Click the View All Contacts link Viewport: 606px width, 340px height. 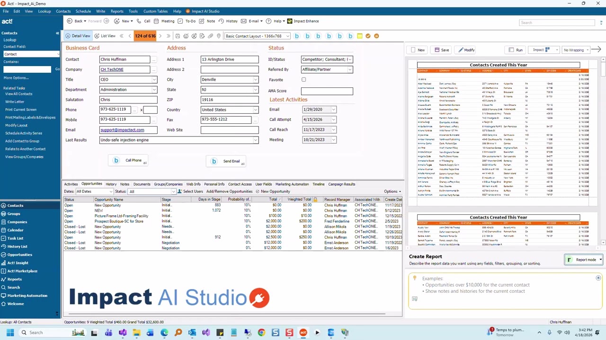tap(18, 94)
